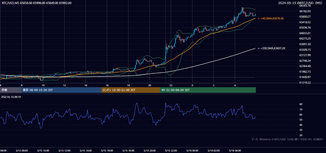Click the price axis value 64655.01
Viewport: 326px width, 153px height.
(305, 33)
